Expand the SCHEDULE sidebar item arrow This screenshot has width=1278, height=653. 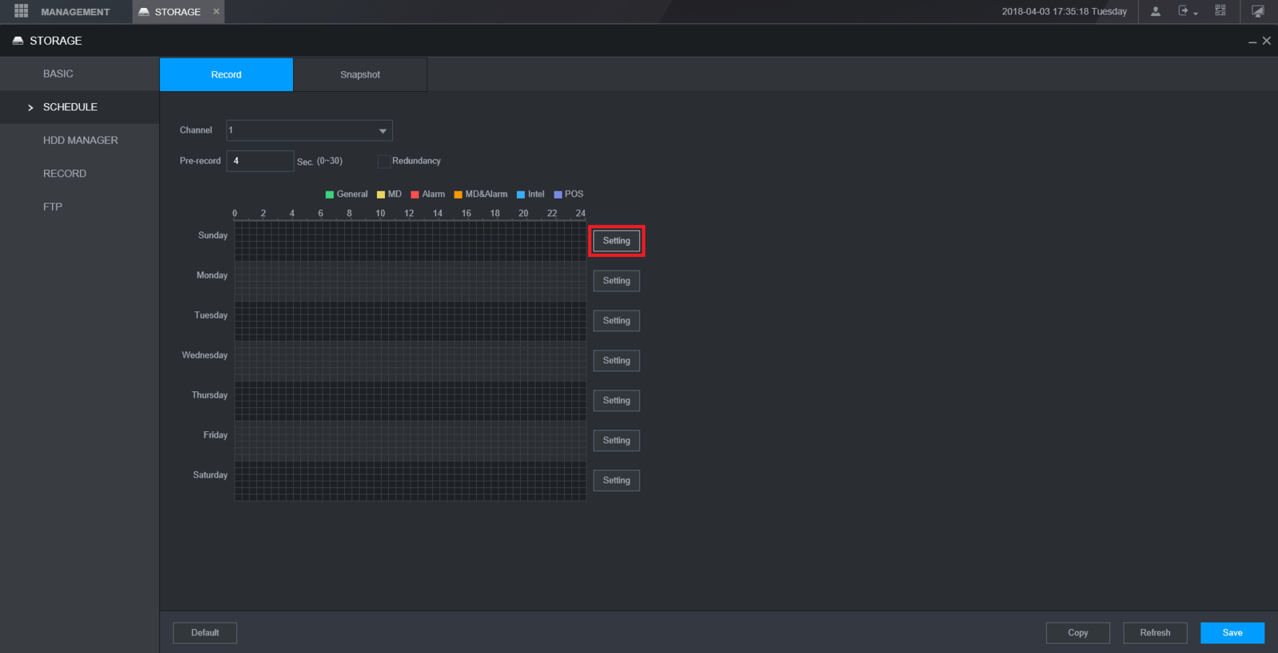point(30,108)
